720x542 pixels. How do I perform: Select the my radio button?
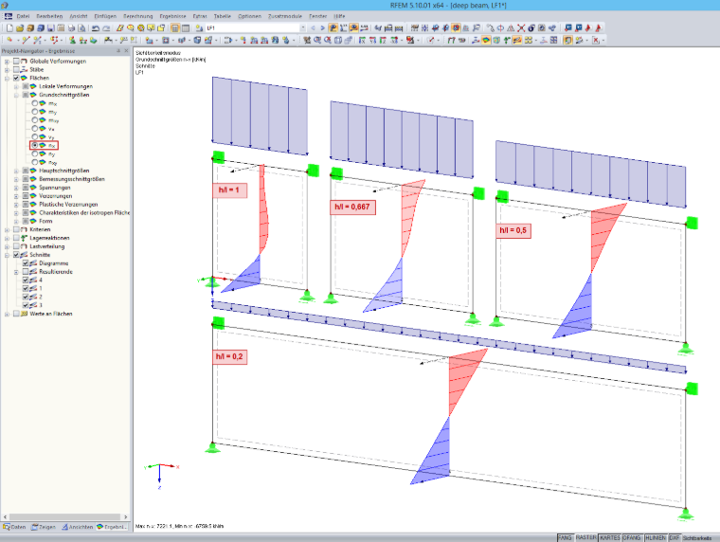click(x=34, y=112)
